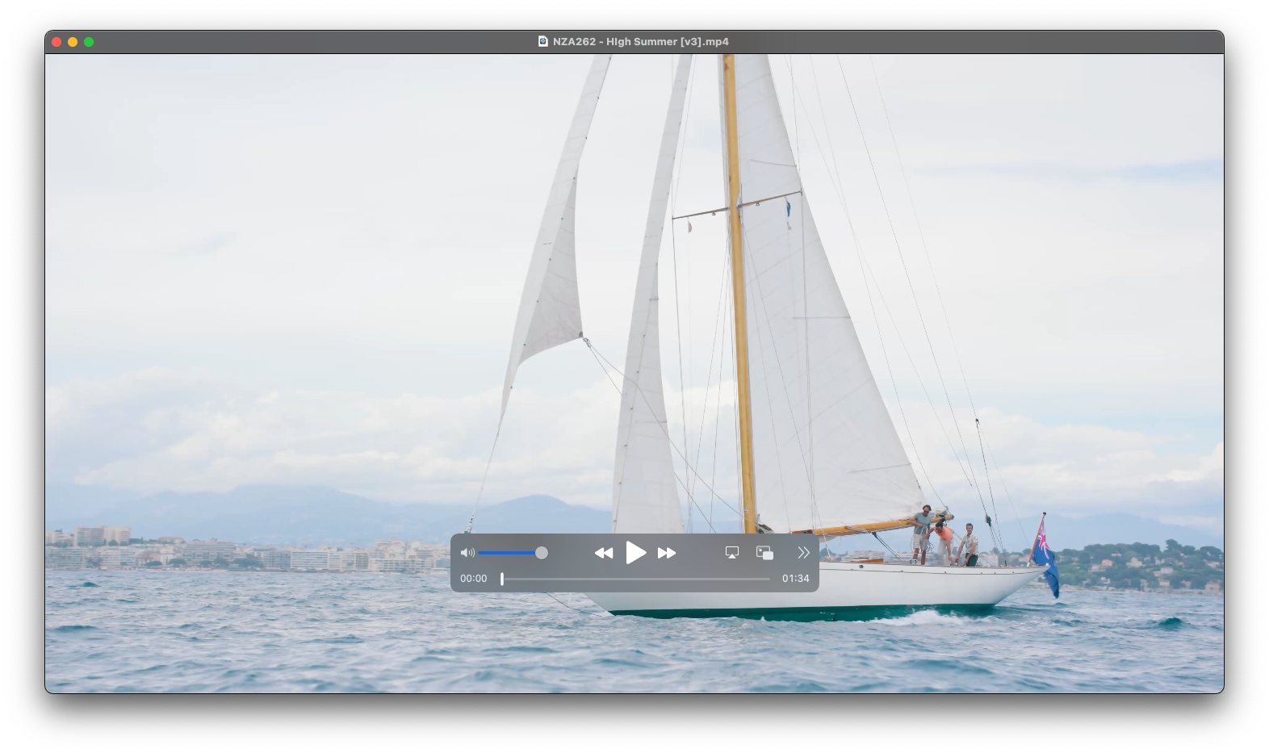Toggle the 01:34 remaining time display

pyautogui.click(x=795, y=579)
